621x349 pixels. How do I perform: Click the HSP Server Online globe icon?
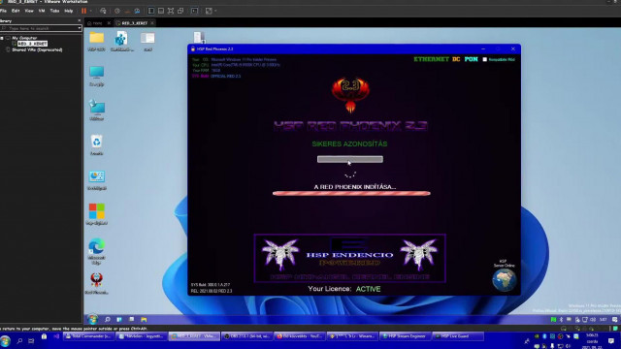pyautogui.click(x=505, y=280)
